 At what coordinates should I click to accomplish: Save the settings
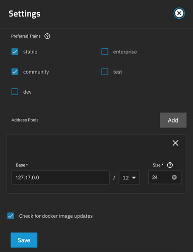click(24, 240)
